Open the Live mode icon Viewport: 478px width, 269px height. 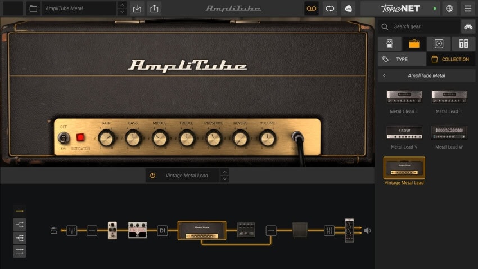point(349,8)
